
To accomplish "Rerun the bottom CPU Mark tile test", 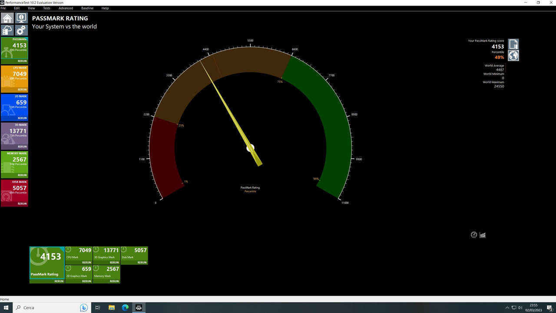I will coord(86,263).
